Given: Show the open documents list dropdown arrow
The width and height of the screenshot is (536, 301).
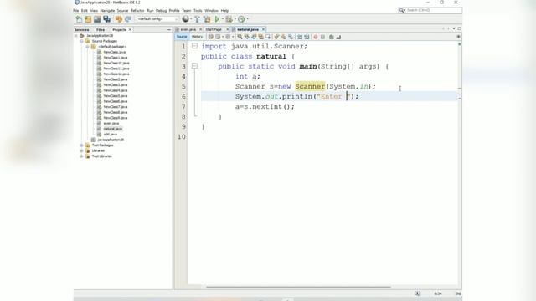Looking at the screenshot, I should (454, 28).
